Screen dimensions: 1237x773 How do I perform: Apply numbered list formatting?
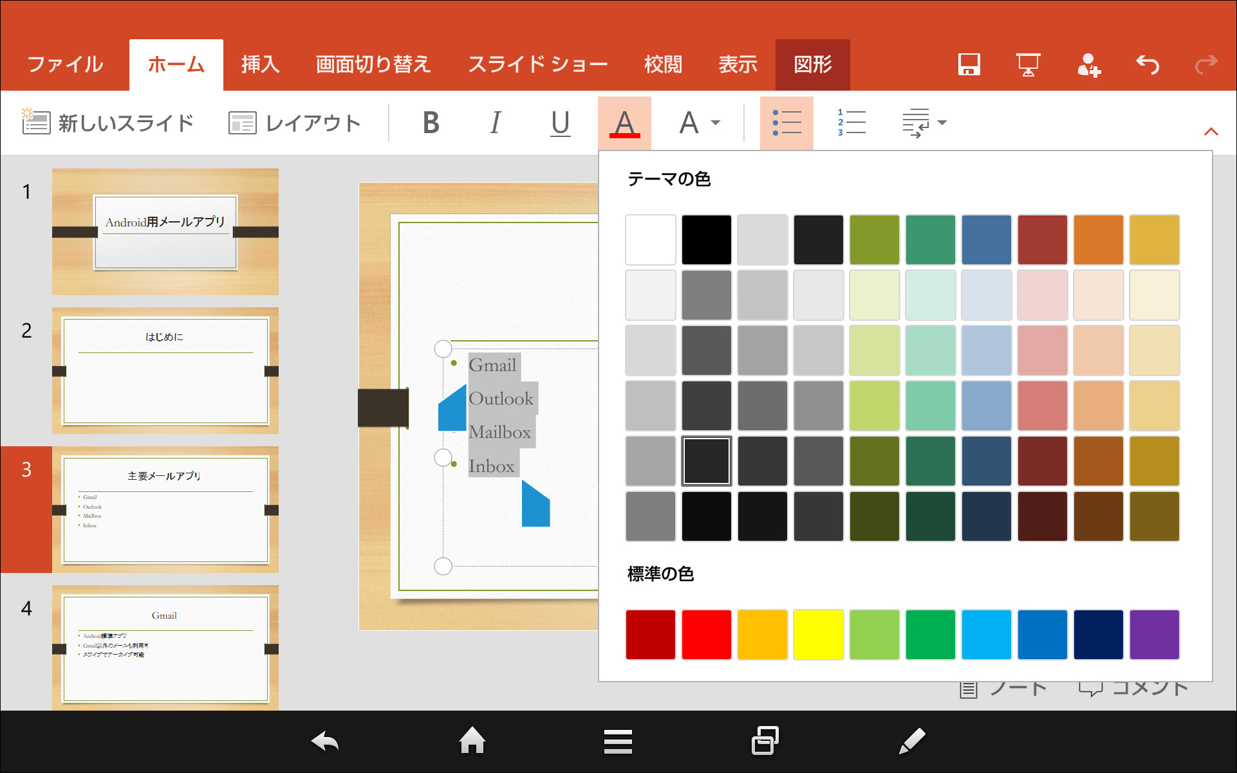tap(851, 123)
